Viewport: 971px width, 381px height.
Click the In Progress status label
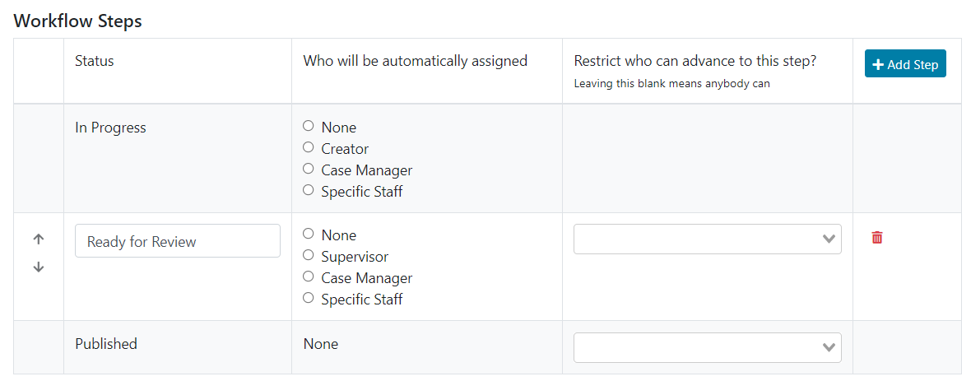click(110, 128)
